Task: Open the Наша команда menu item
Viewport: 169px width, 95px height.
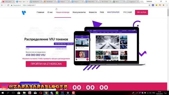Action: click(x=63, y=12)
